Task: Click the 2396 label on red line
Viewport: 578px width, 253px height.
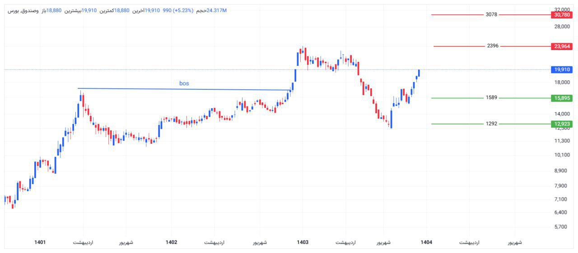Action: click(x=493, y=46)
